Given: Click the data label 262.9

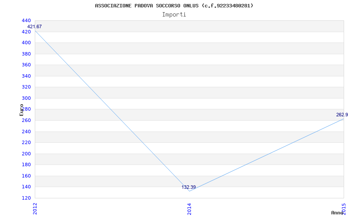Looking at the screenshot, I should pyautogui.click(x=342, y=115).
